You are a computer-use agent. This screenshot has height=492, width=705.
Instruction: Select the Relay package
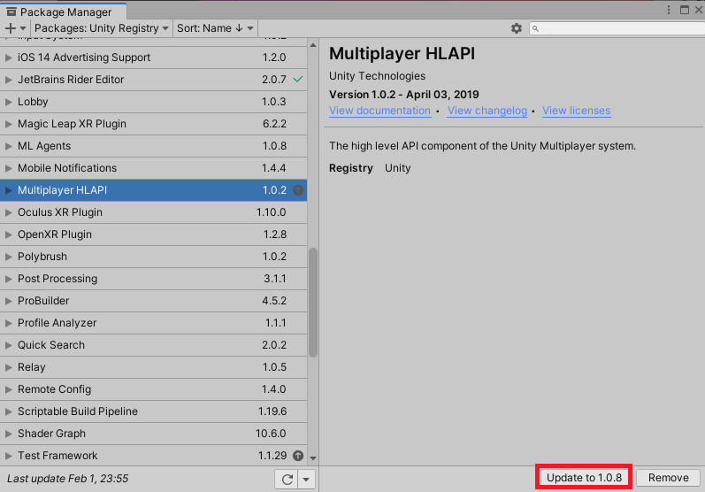(x=153, y=367)
